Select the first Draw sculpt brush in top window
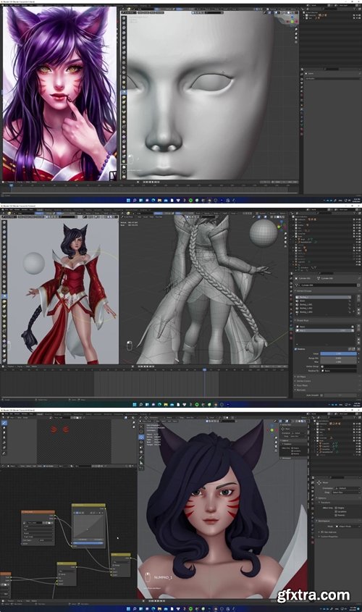Image resolution: width=362 pixels, height=612 pixels. tap(124, 18)
